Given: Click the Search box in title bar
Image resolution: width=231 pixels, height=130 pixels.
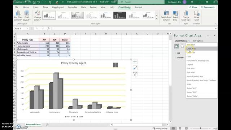Looking at the screenshot, I should [141, 2].
